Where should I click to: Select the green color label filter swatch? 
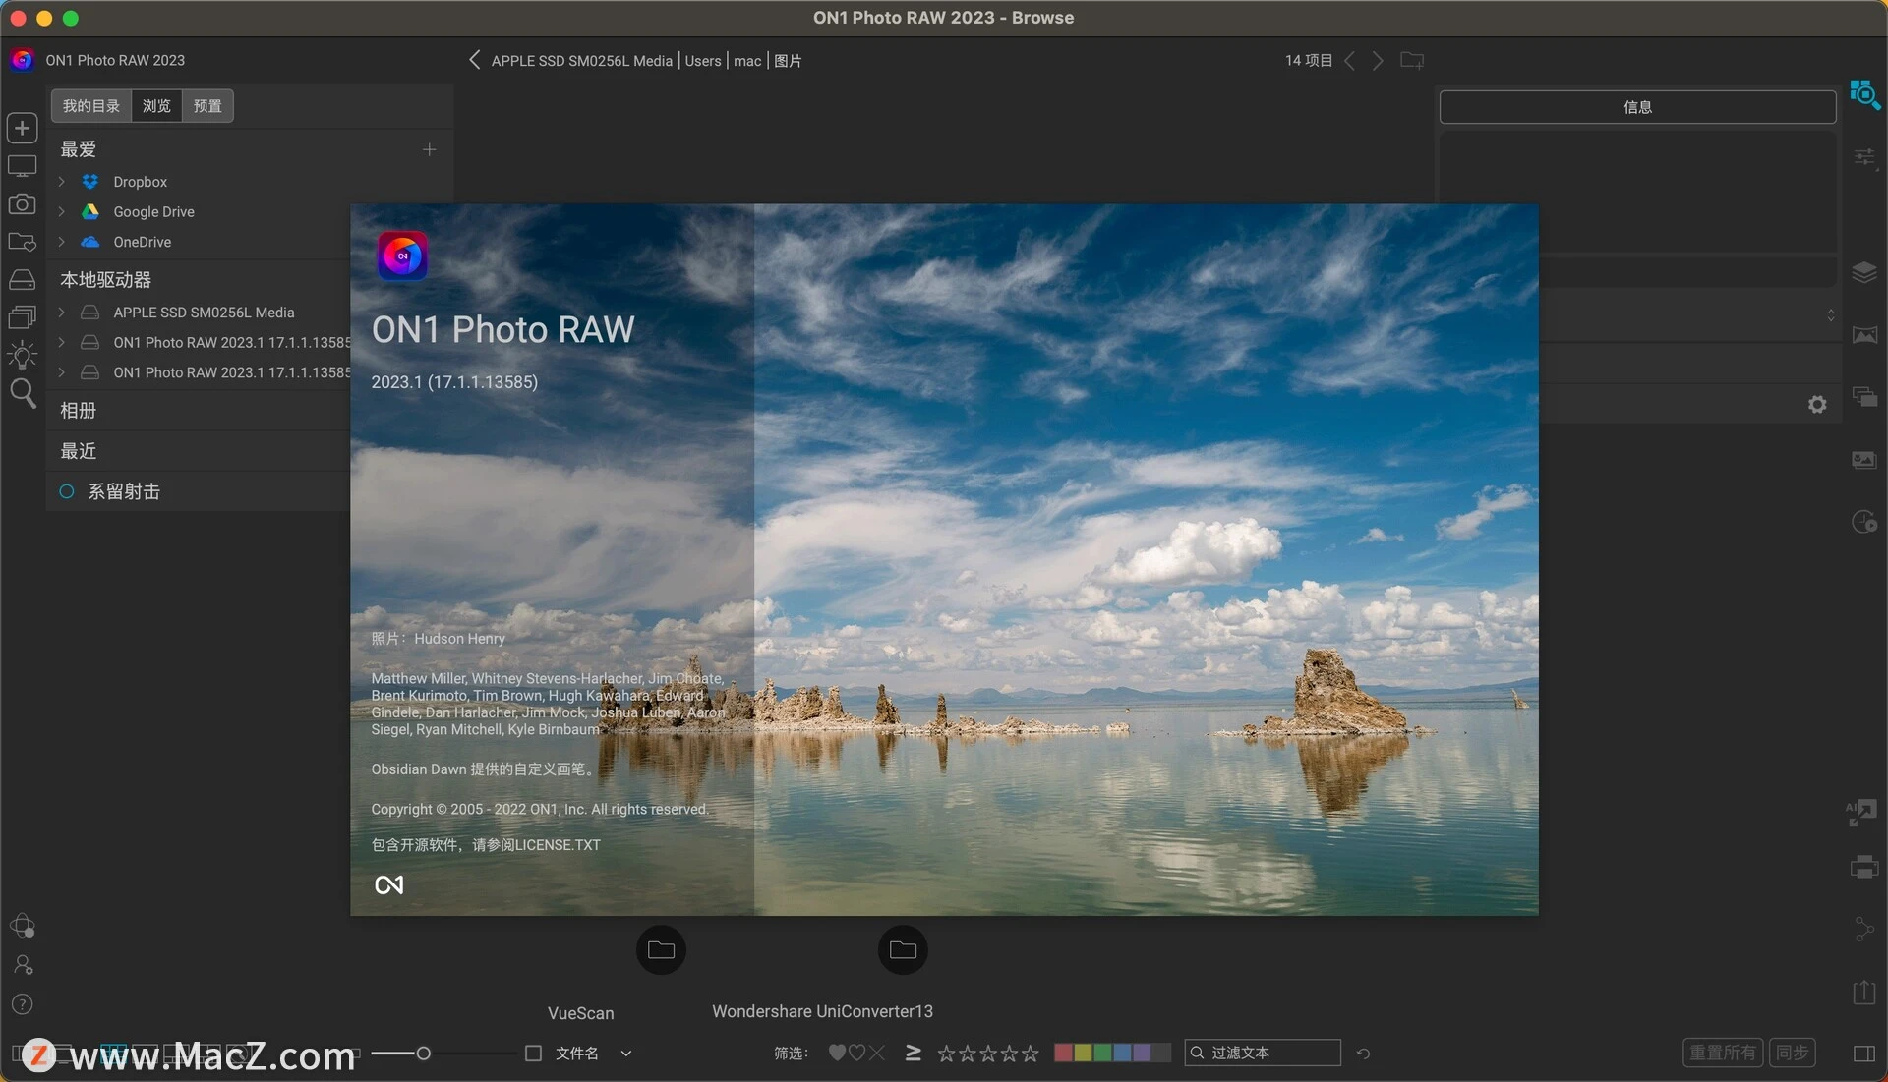pos(1102,1053)
